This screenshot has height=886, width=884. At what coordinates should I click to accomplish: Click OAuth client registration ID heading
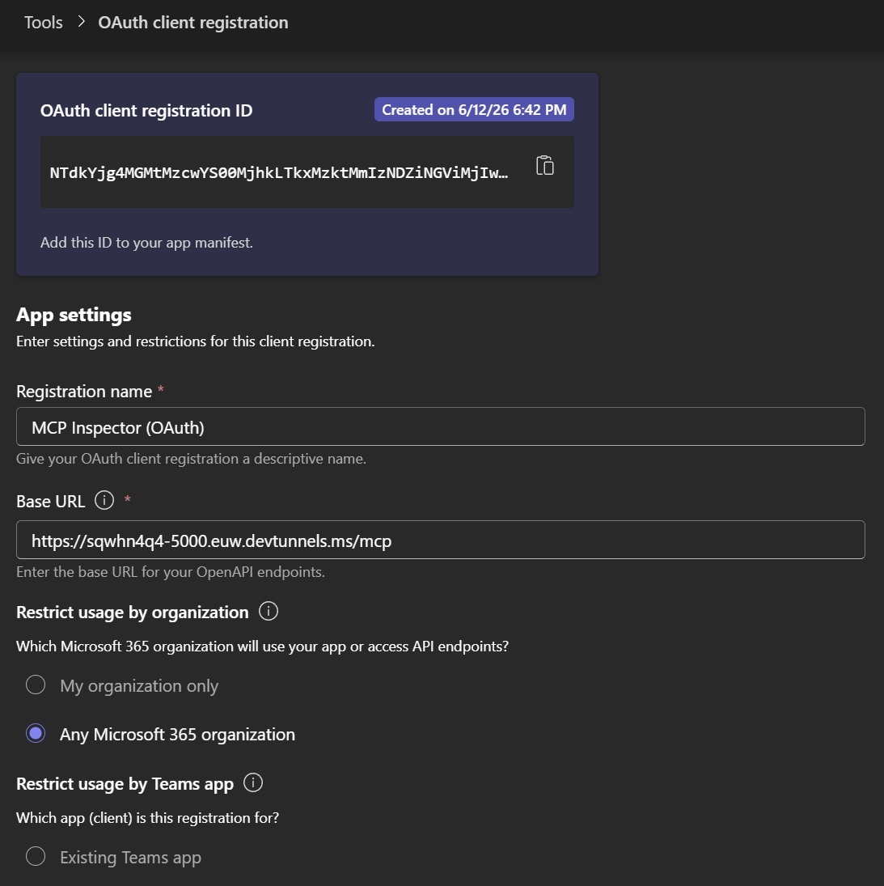pyautogui.click(x=146, y=111)
